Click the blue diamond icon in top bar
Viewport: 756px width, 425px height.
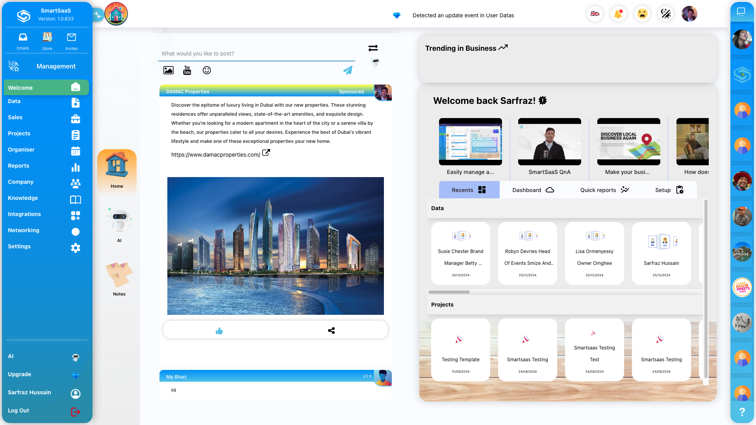(x=397, y=15)
